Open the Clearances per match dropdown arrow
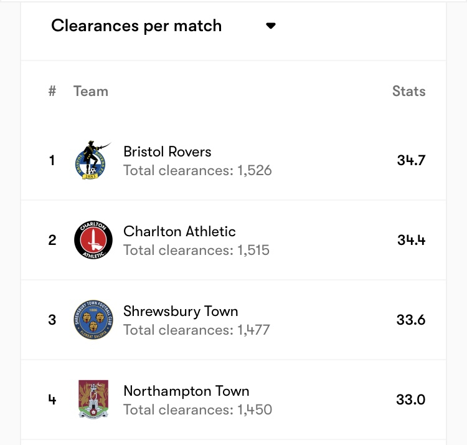Image resolution: width=467 pixels, height=445 pixels. pyautogui.click(x=270, y=26)
